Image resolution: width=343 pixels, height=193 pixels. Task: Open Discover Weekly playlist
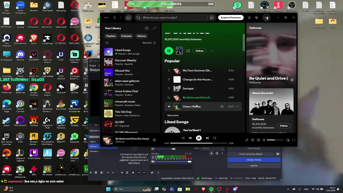pyautogui.click(x=131, y=62)
